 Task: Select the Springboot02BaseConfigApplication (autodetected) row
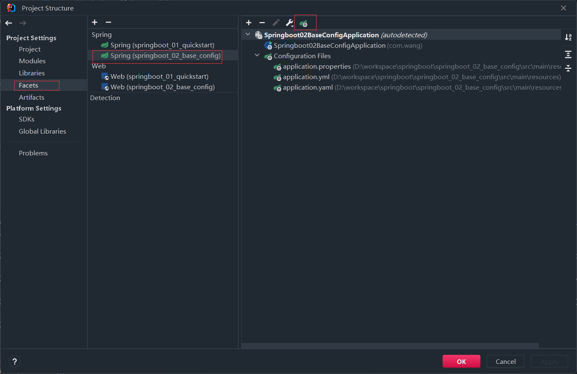tap(401, 35)
